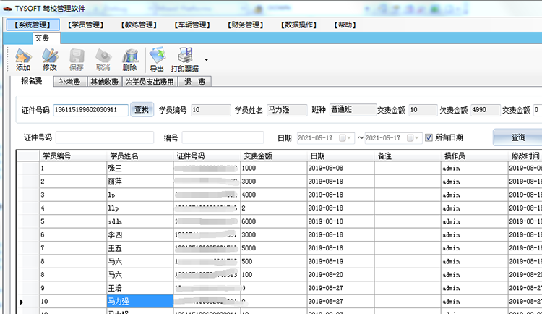Click the 添加 (Add) toolbar icon
542x314 pixels.
pos(23,56)
